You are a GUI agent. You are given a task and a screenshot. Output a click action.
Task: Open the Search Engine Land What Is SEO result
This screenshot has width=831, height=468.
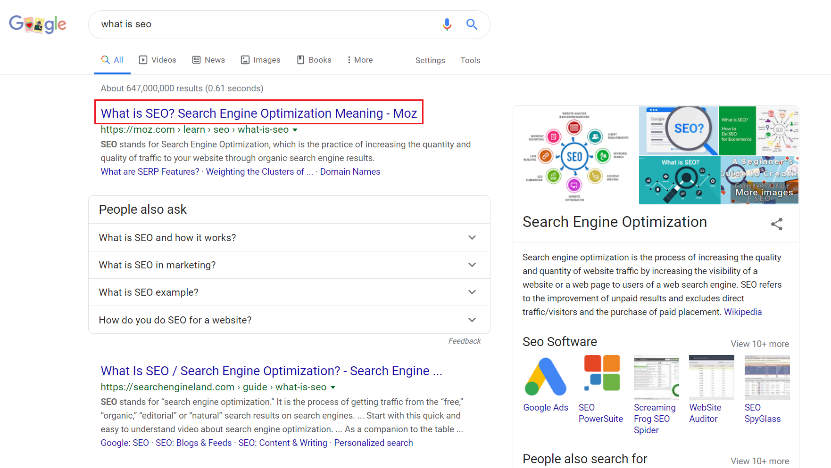pos(271,371)
